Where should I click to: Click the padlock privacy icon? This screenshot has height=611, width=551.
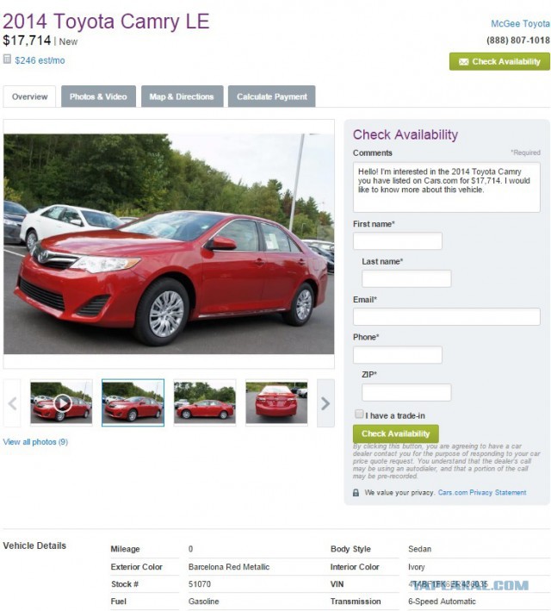356,493
